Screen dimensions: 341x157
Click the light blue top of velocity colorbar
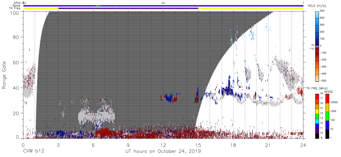click(x=317, y=13)
